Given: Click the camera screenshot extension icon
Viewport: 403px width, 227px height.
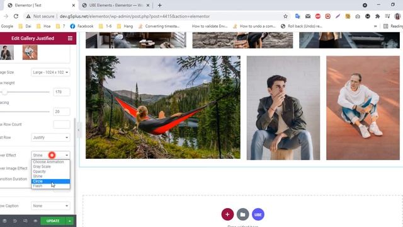Looking at the screenshot, I should click(358, 16).
